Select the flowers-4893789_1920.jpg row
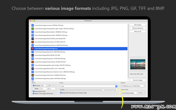 (79, 45)
